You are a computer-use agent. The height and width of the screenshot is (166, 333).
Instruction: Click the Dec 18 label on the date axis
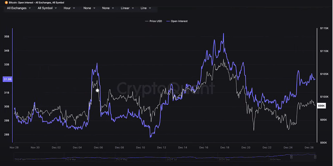[x=225, y=148]
